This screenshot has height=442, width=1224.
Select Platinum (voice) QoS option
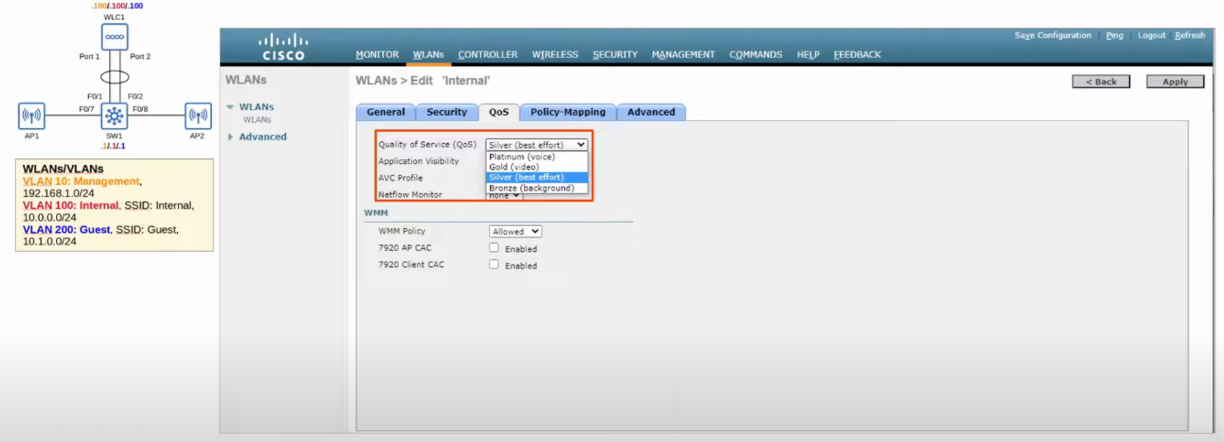pos(522,157)
